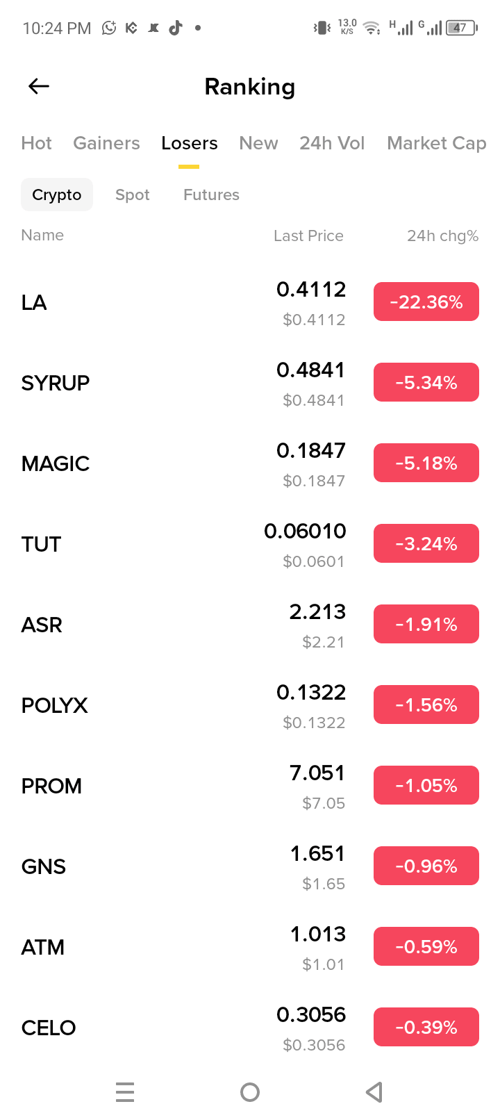Select the Crypto filter chip

tap(57, 195)
